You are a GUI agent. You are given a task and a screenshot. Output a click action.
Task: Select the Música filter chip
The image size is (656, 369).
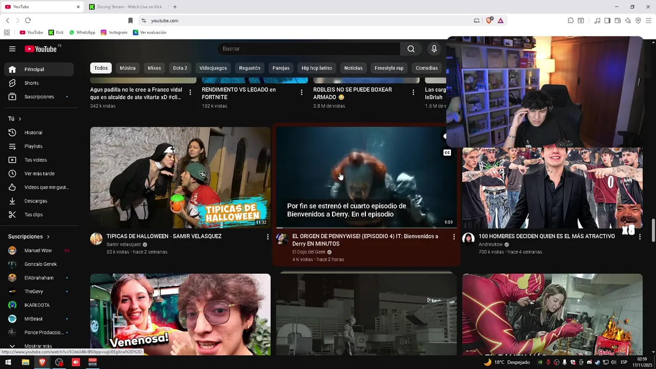[x=128, y=68]
